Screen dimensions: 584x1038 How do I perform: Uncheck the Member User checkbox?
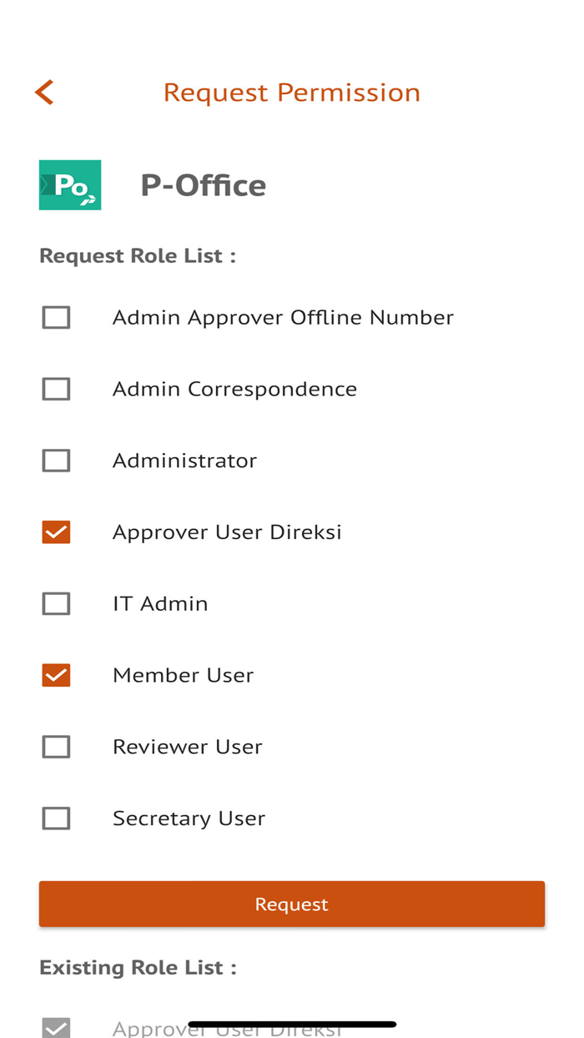[56, 675]
